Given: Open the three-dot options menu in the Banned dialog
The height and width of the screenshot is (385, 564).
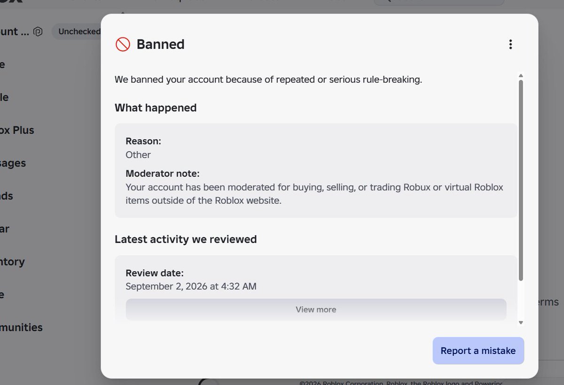Looking at the screenshot, I should click(x=510, y=44).
